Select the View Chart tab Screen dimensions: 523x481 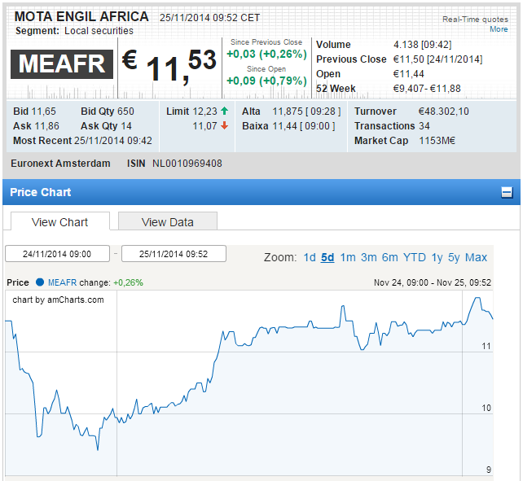click(60, 221)
